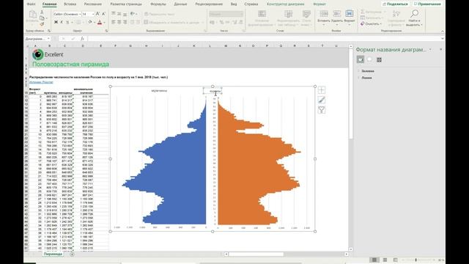Click the Cut scissors icon
Viewport: 469px width, 264px height.
[x=42, y=12]
